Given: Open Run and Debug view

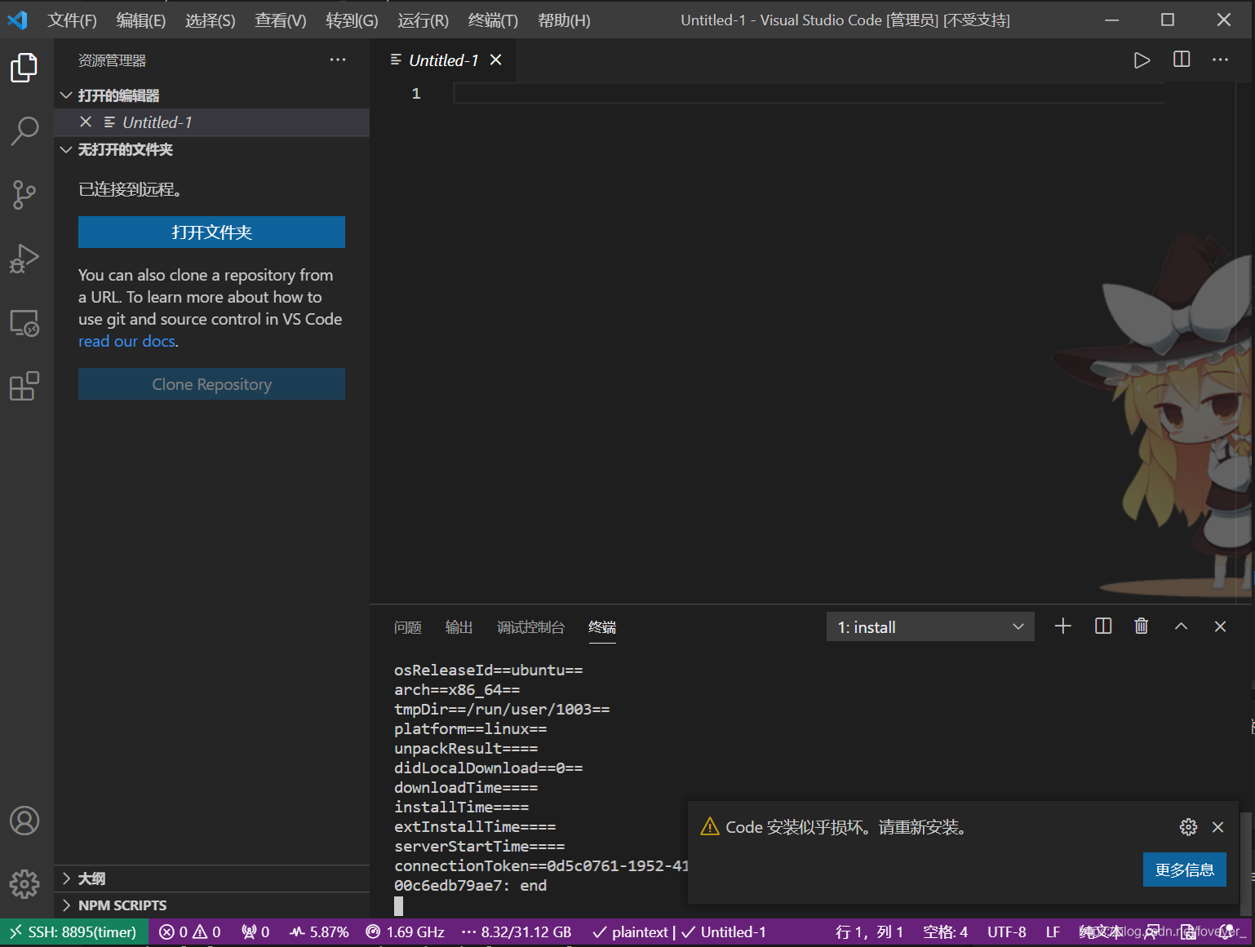Looking at the screenshot, I should 24,259.
